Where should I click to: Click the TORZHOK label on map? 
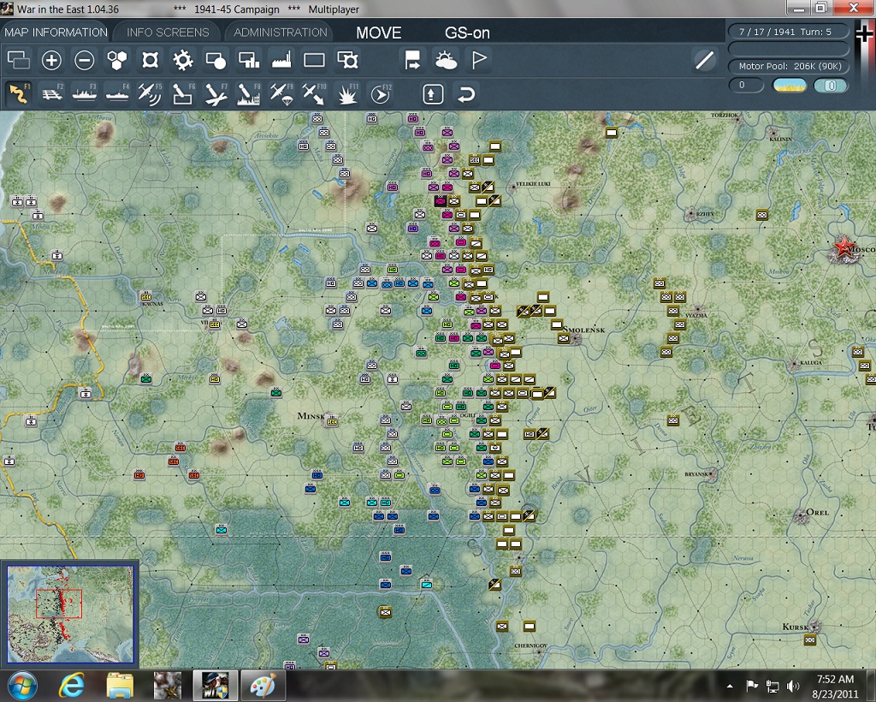click(725, 115)
